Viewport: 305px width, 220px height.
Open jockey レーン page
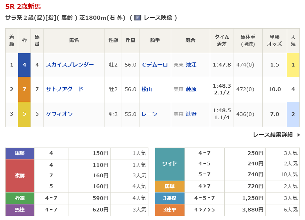pyautogui.click(x=150, y=114)
